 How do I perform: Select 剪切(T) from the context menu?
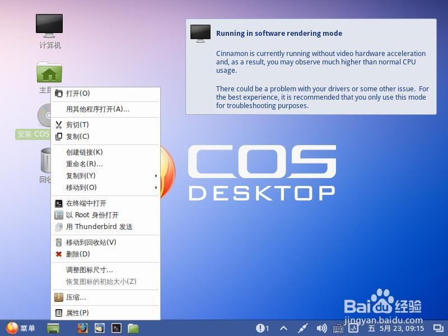point(105,125)
